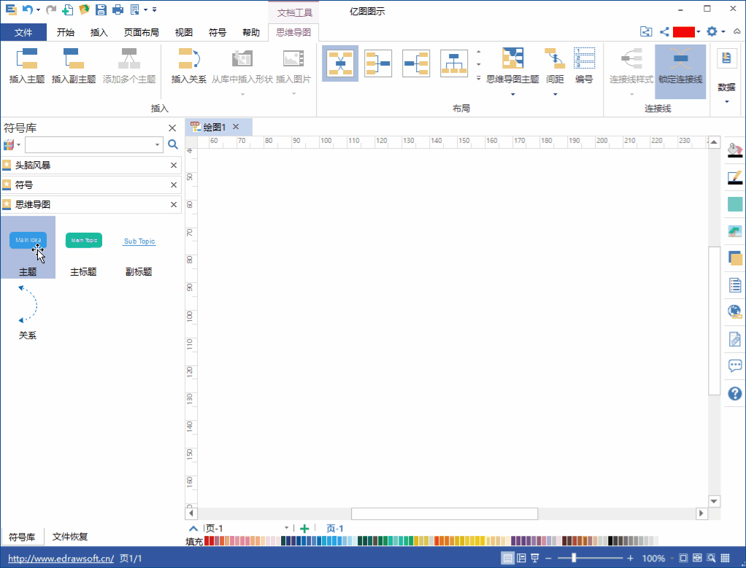
Task: Click the Save icon in quick toolbar
Action: coord(101,9)
